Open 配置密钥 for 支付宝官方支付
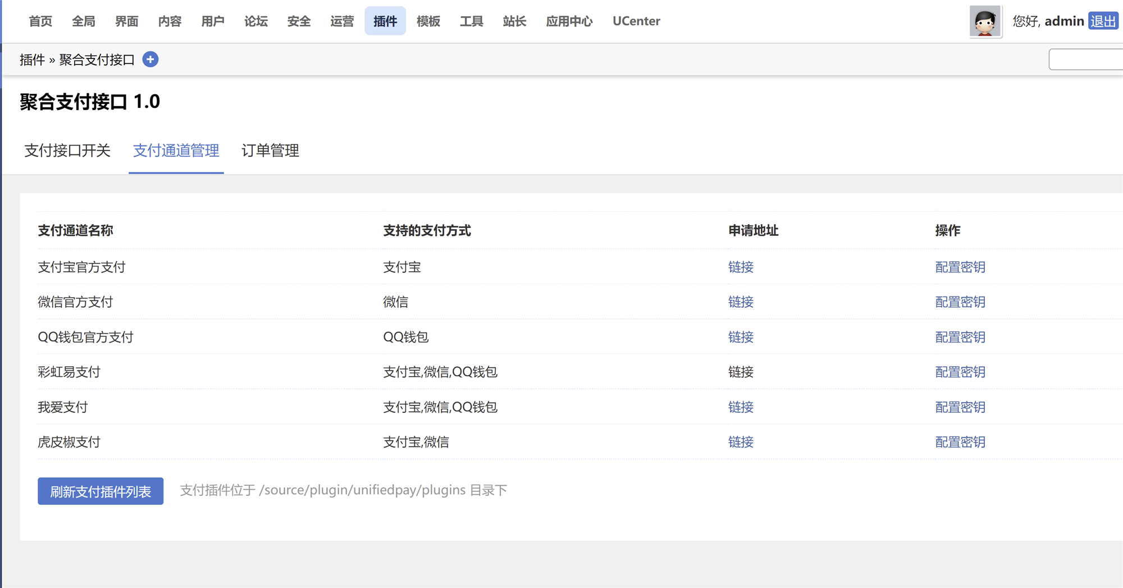Image resolution: width=1123 pixels, height=588 pixels. pyautogui.click(x=960, y=267)
